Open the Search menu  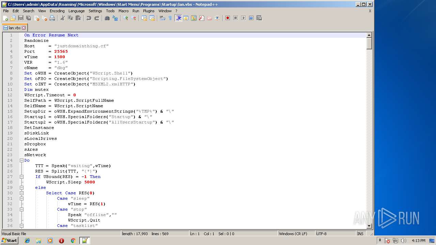click(29, 11)
